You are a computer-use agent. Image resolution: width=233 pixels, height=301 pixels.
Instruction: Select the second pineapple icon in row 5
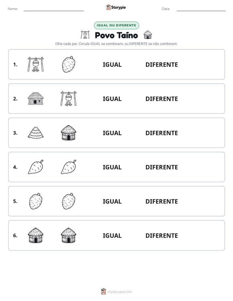tap(69, 201)
